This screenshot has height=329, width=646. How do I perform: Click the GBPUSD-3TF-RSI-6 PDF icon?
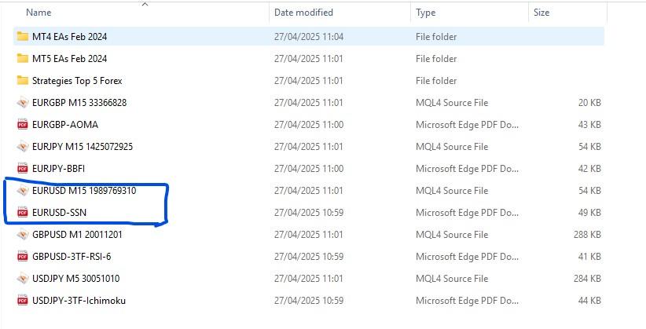pyautogui.click(x=22, y=257)
